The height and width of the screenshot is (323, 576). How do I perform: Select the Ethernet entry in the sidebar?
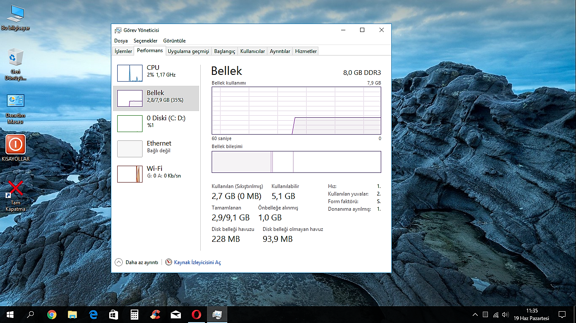156,149
